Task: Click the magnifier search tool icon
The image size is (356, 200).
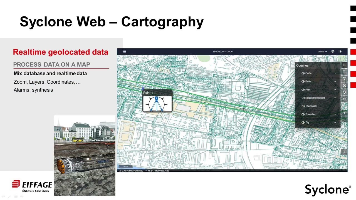Action: pos(344,72)
